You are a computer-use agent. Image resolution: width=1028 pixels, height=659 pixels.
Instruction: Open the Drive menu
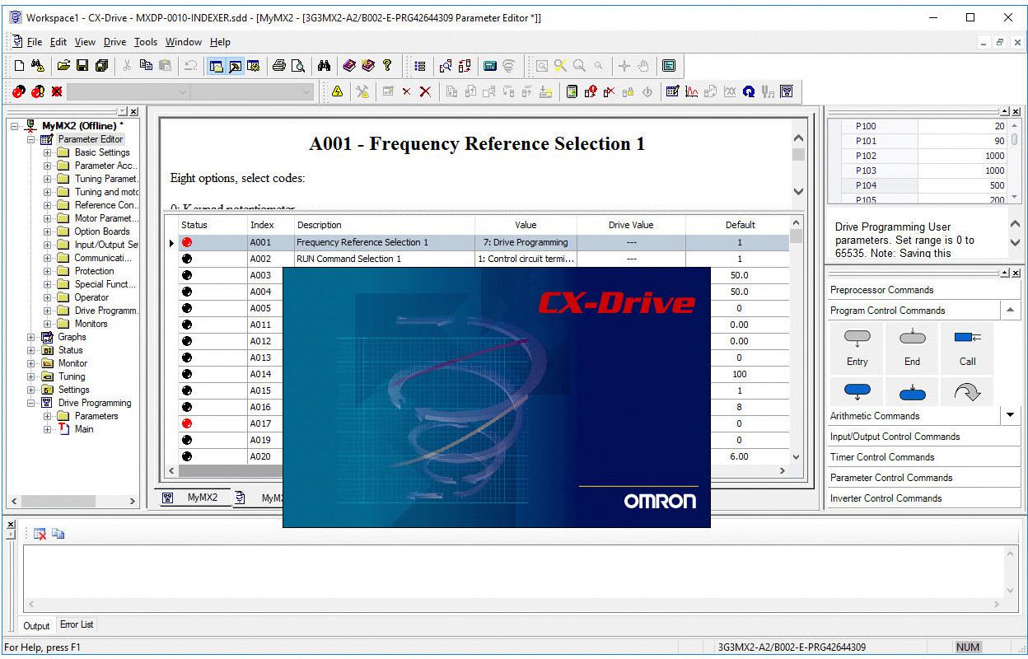pos(114,42)
